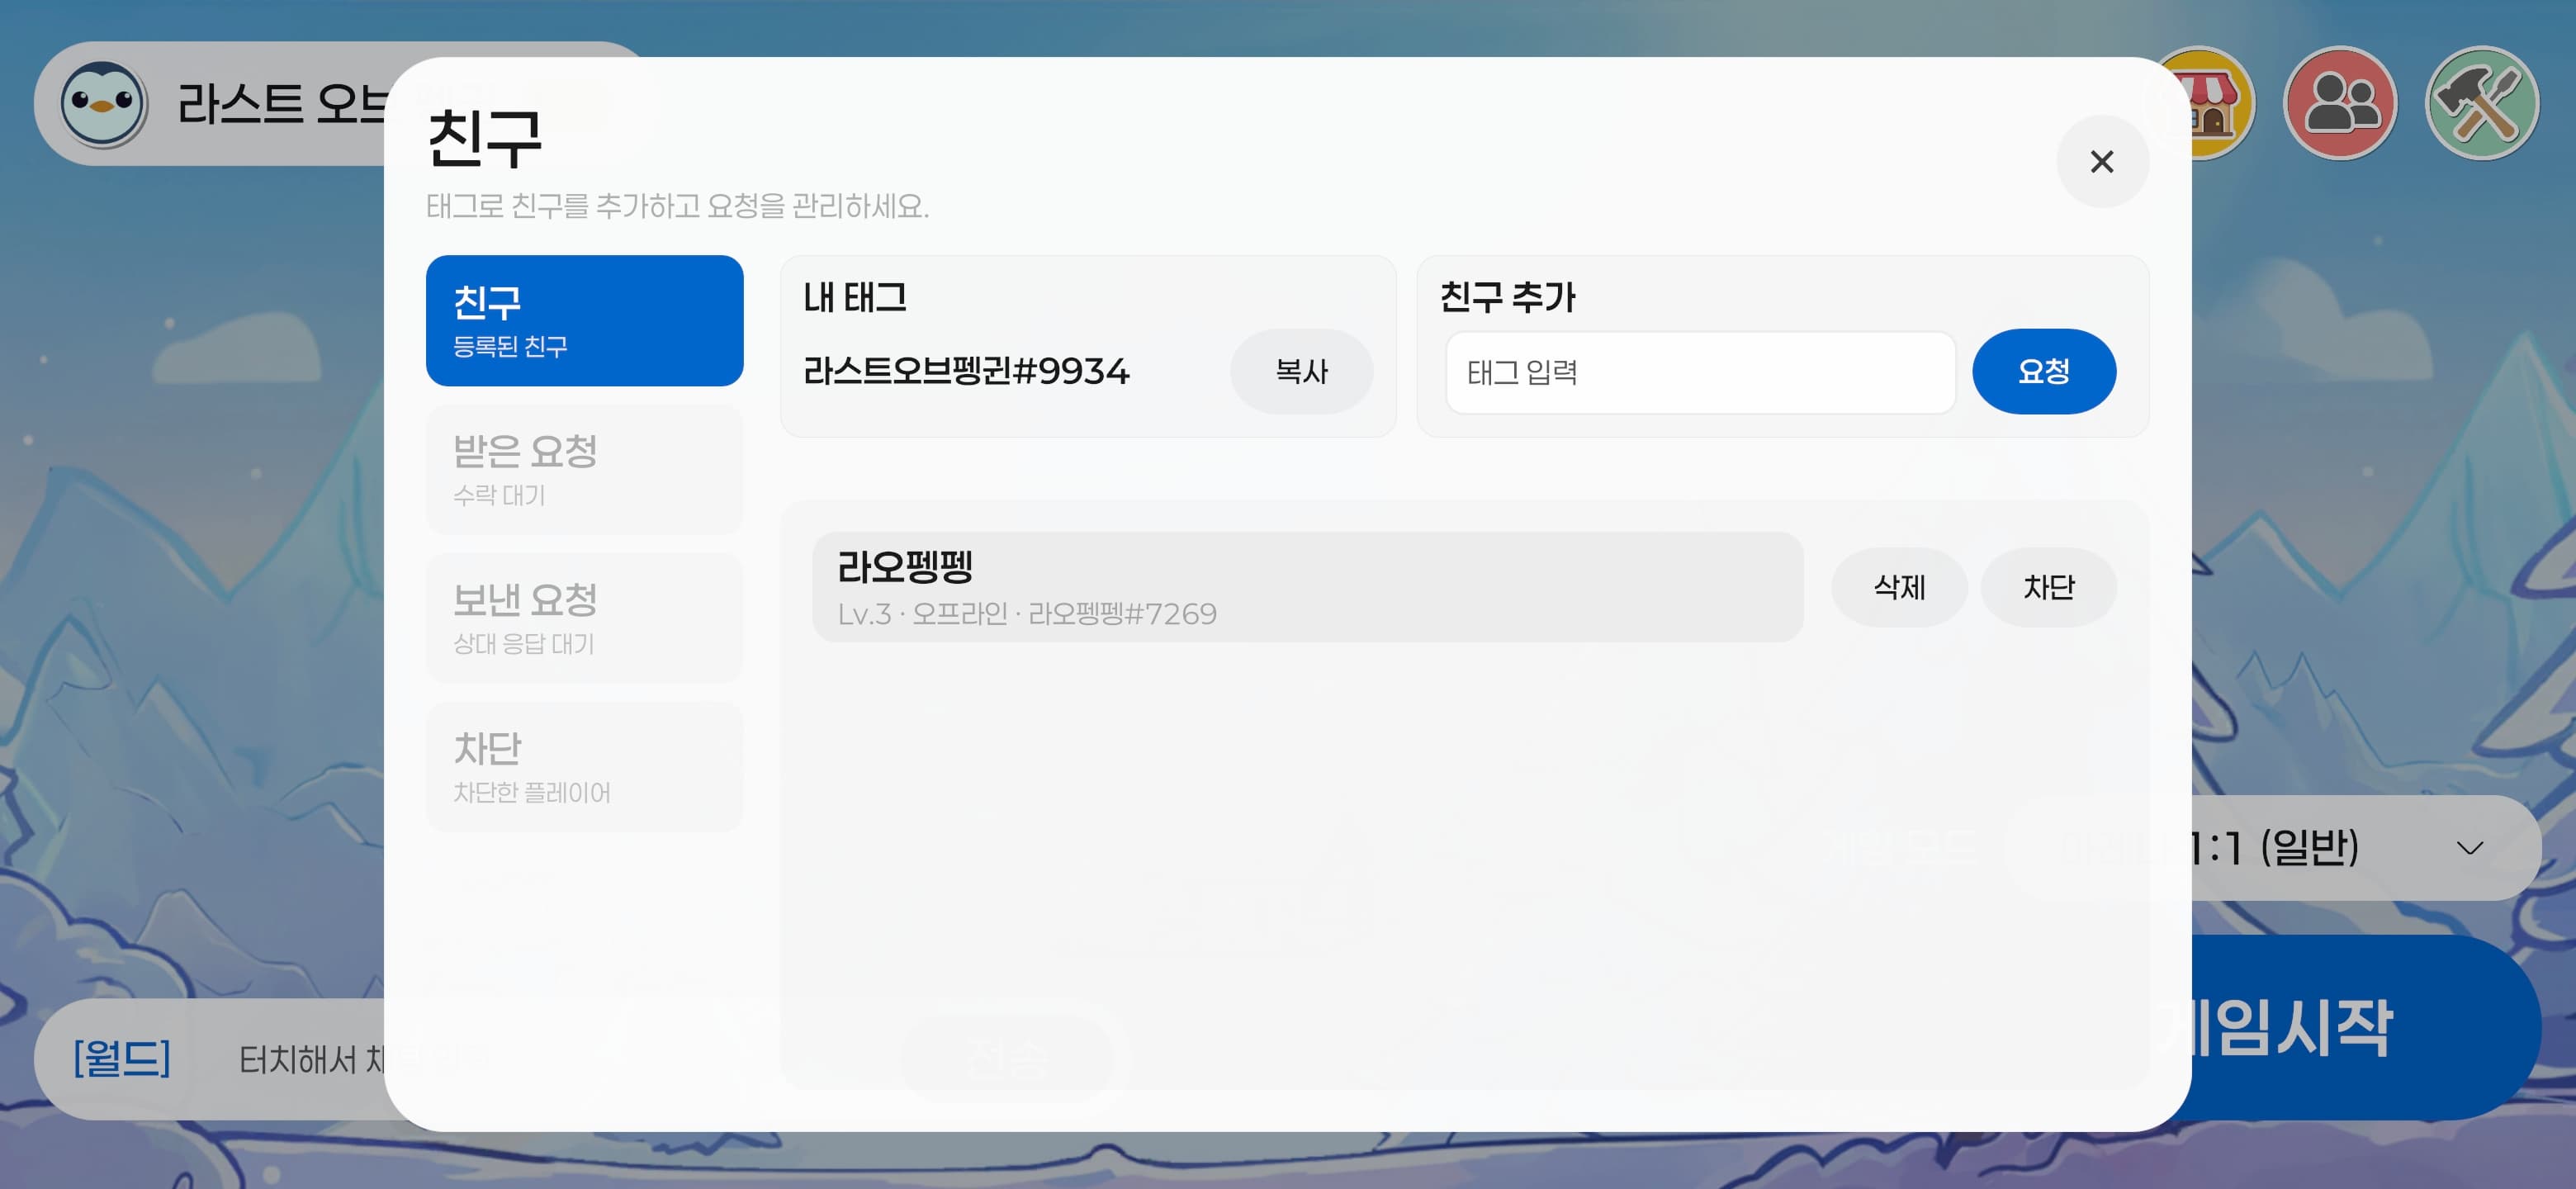Open the hammer and tools settings icon

[x=2482, y=103]
